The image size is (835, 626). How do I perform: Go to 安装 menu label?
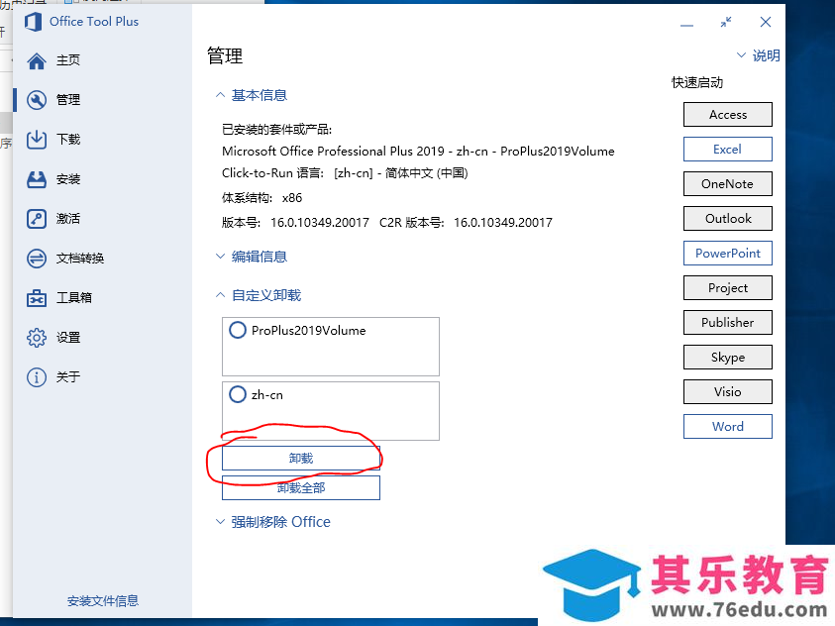(68, 179)
